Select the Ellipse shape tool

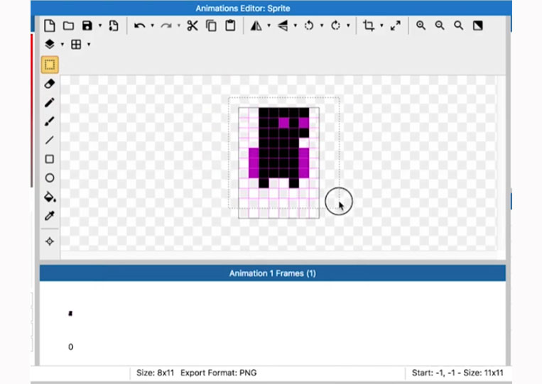point(50,178)
